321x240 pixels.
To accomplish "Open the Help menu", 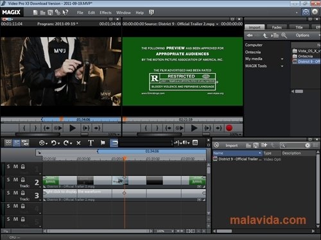I will point(139,13).
